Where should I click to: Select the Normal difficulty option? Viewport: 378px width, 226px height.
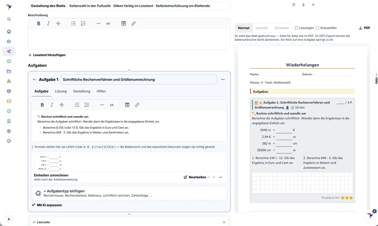click(243, 28)
